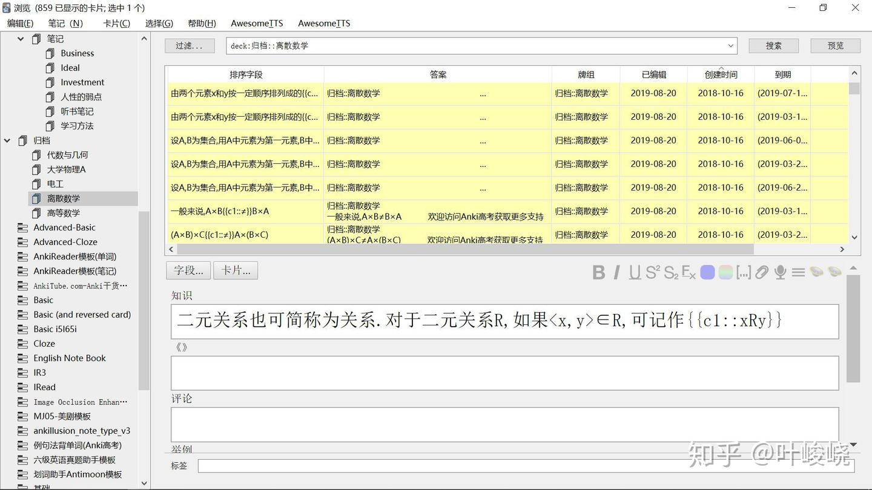This screenshot has height=490, width=872.
Task: Toggle underline formatting
Action: click(635, 273)
